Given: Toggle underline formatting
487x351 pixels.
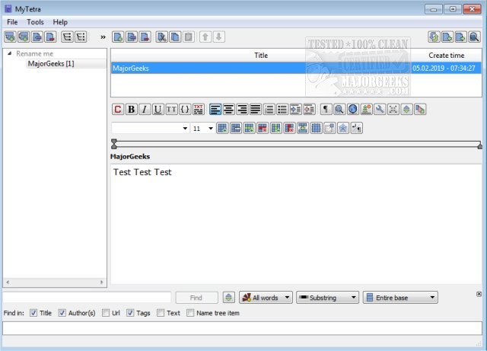Looking at the screenshot, I should click(x=158, y=109).
